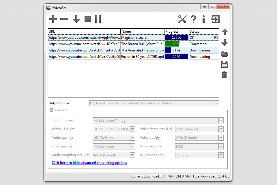This screenshot has width=277, height=185.
Task: Click the 99 % progress bar
Action: pos(177,57)
